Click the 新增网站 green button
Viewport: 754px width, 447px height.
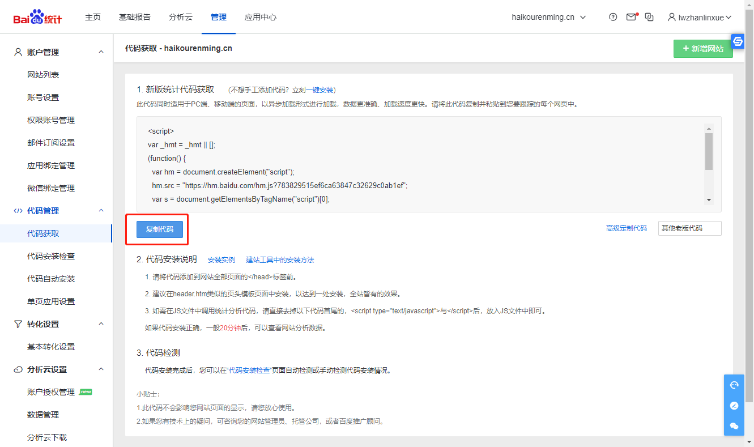click(703, 49)
